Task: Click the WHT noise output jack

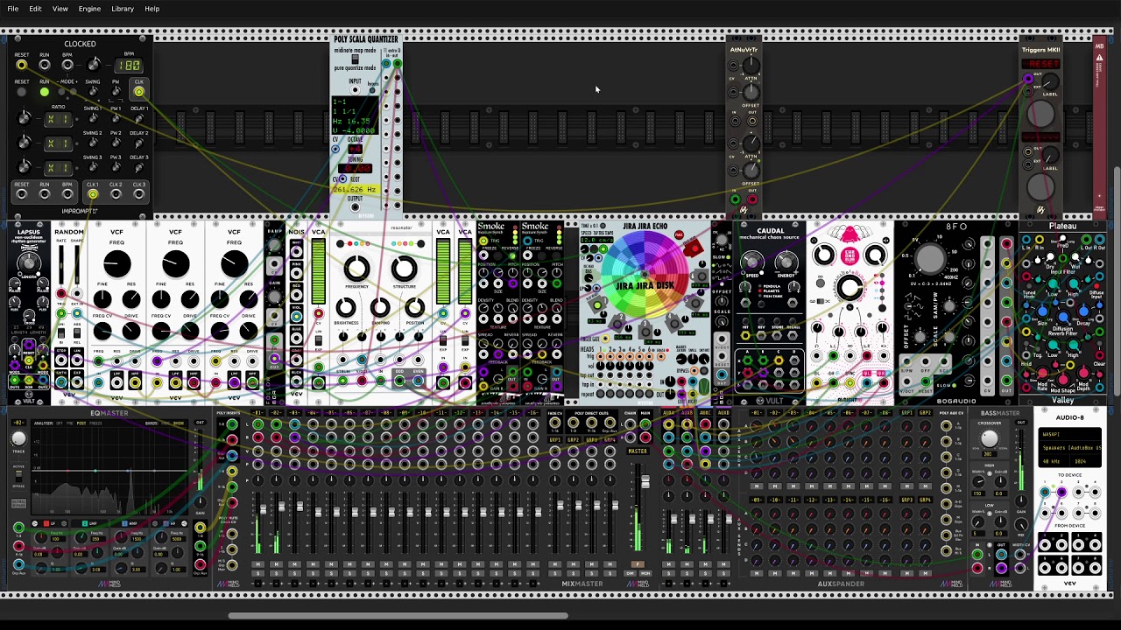Action: click(296, 250)
